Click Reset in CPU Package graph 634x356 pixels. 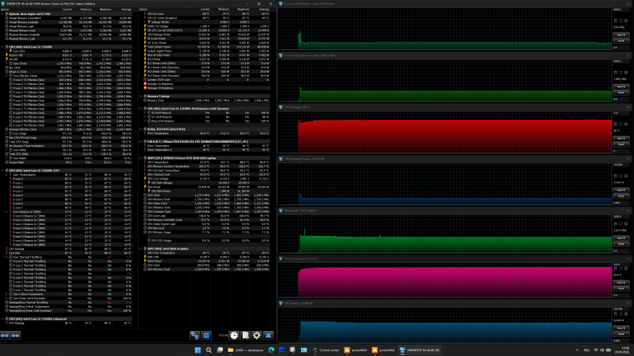coord(621,144)
